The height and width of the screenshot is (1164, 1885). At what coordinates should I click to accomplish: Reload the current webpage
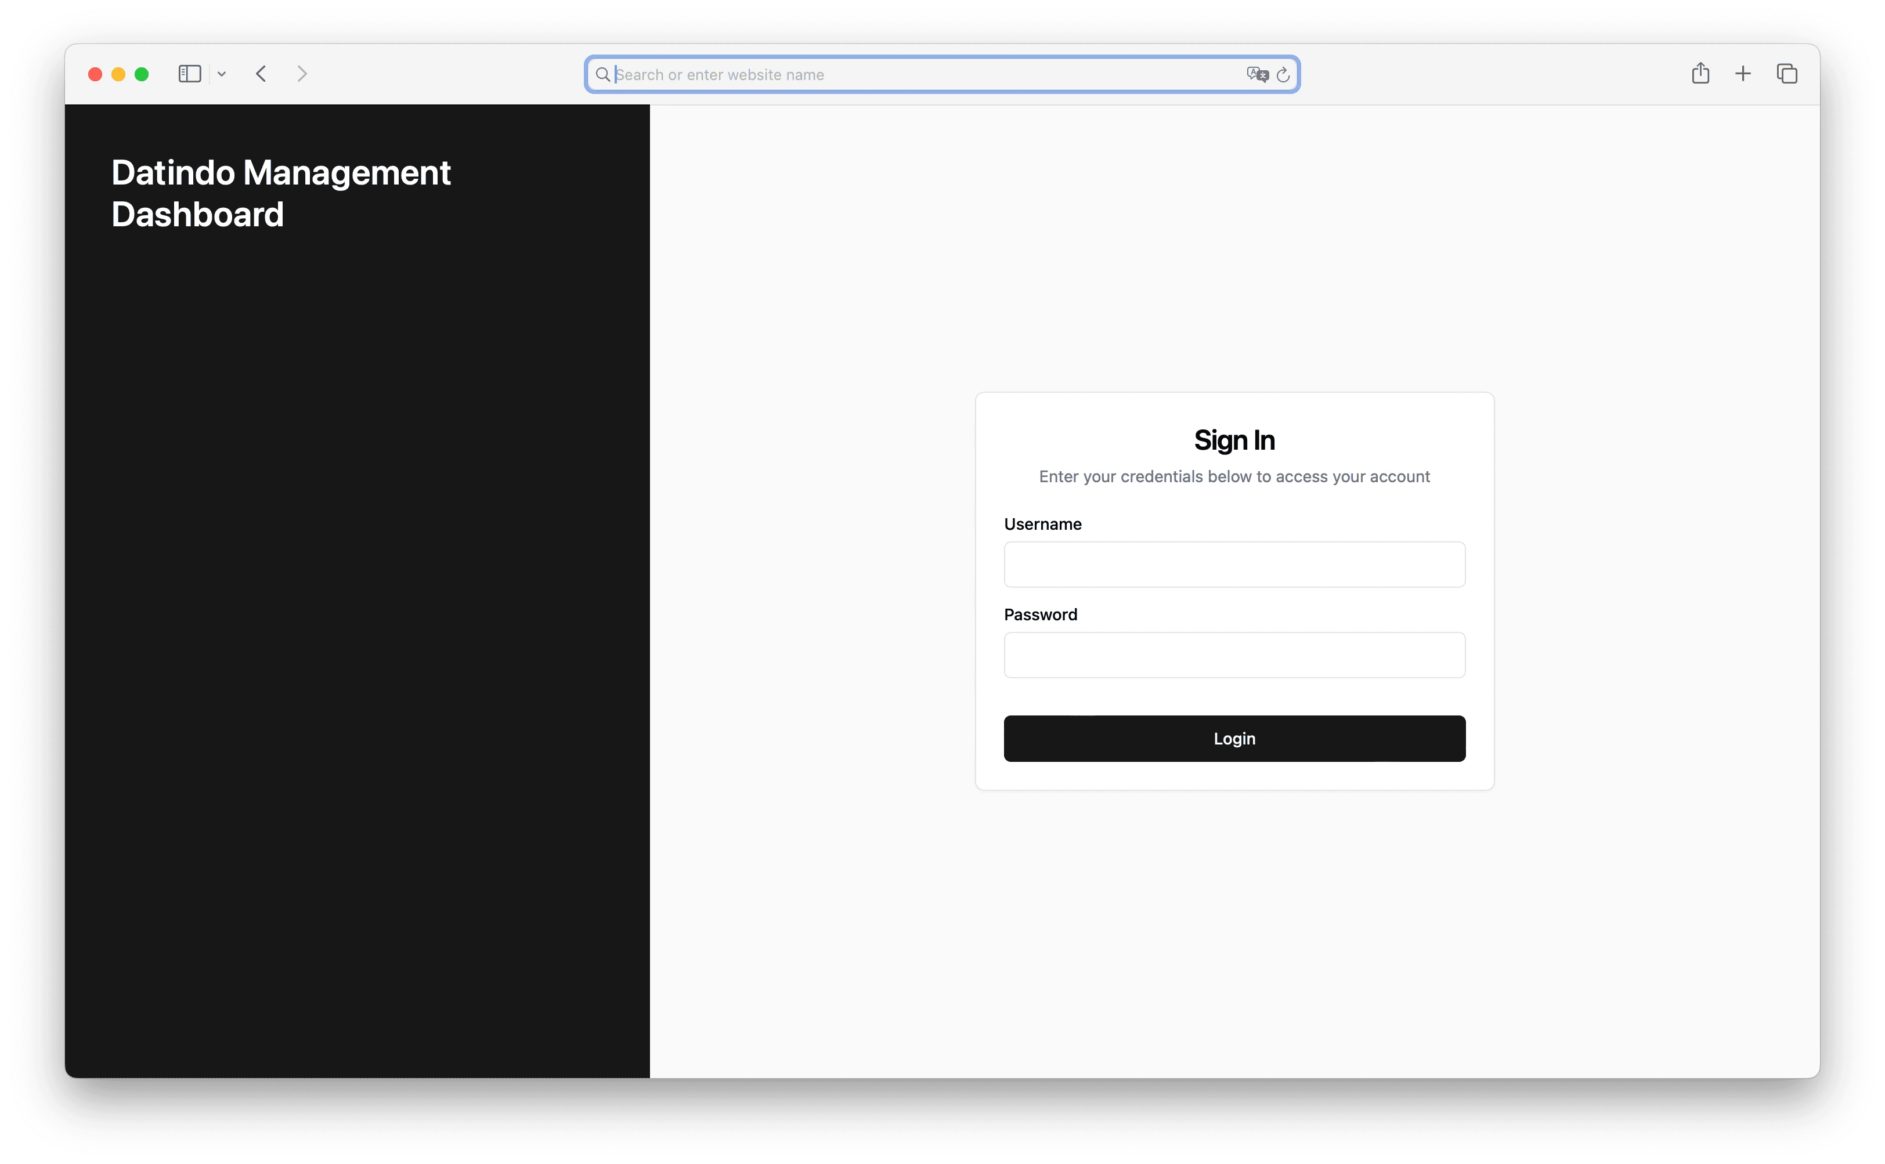(x=1283, y=74)
